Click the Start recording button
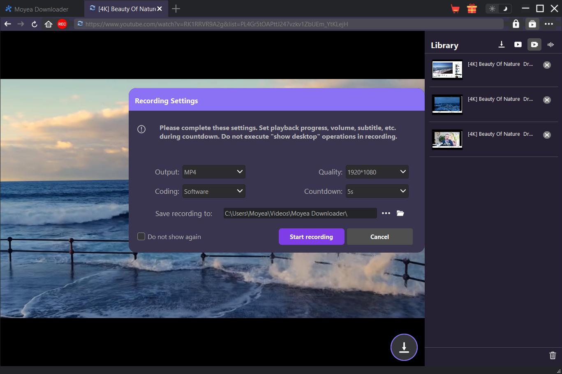 pos(311,237)
